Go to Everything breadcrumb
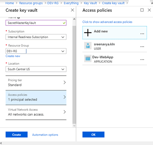Viewport: 153px width, 145px height. click(x=71, y=3)
